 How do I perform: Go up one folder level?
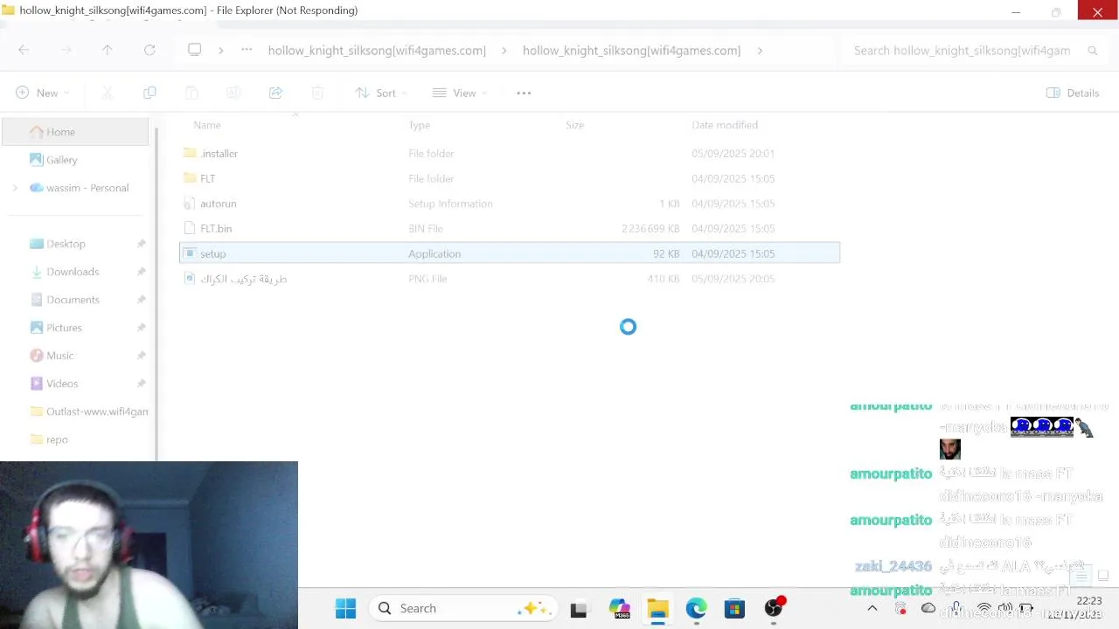pyautogui.click(x=108, y=50)
